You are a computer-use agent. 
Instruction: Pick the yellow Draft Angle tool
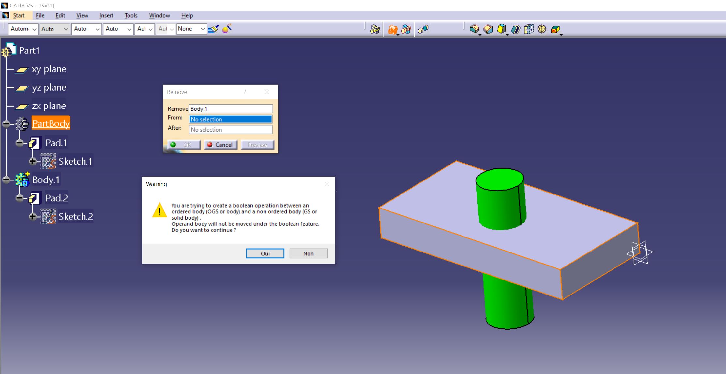[x=502, y=29]
